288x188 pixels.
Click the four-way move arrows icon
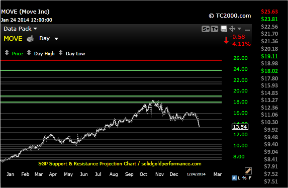pyautogui.click(x=232, y=29)
